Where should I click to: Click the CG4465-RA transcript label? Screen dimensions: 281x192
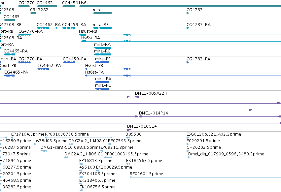(16, 51)
